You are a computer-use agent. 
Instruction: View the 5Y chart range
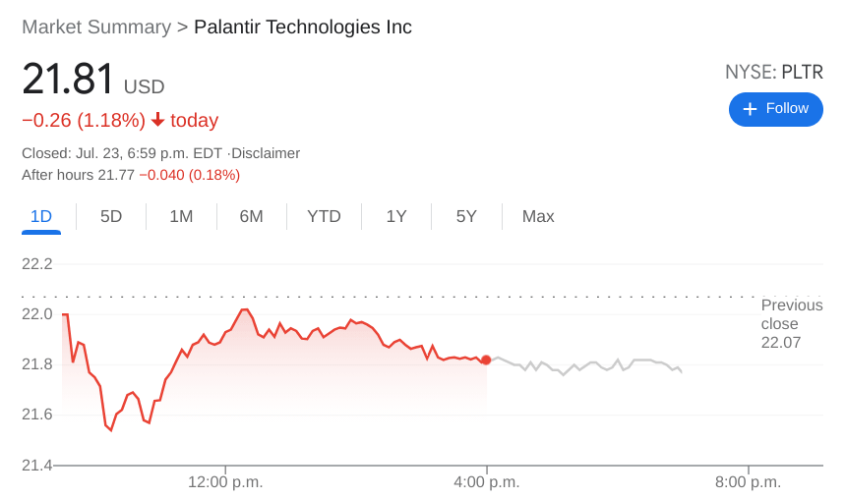466,216
